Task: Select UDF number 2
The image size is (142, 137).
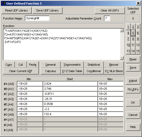Action: point(133,27)
